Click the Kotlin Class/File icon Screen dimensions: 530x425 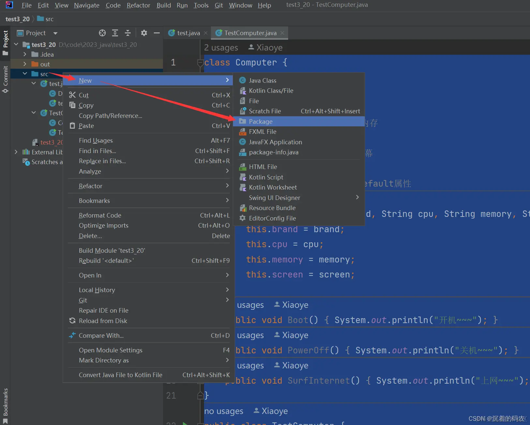click(x=243, y=91)
